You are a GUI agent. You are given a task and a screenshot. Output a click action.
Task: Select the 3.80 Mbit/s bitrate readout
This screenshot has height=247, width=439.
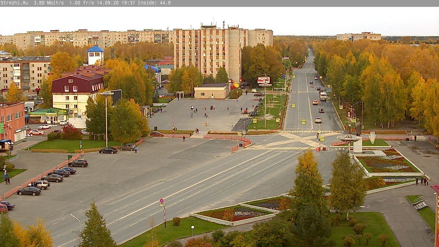(49, 3)
